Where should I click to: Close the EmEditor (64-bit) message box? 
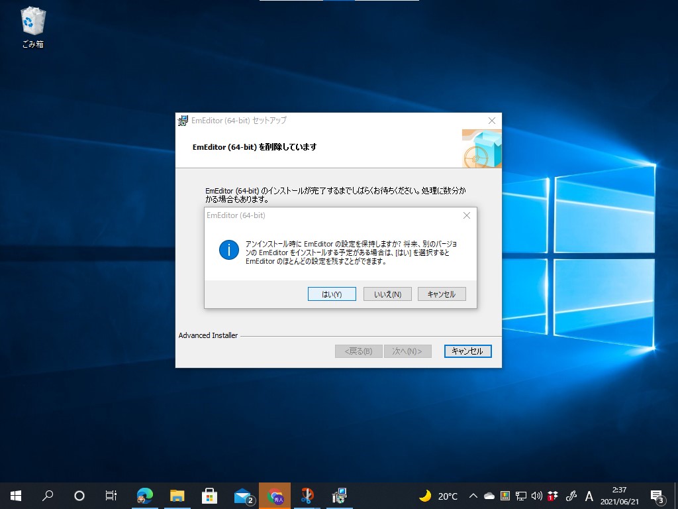click(467, 215)
